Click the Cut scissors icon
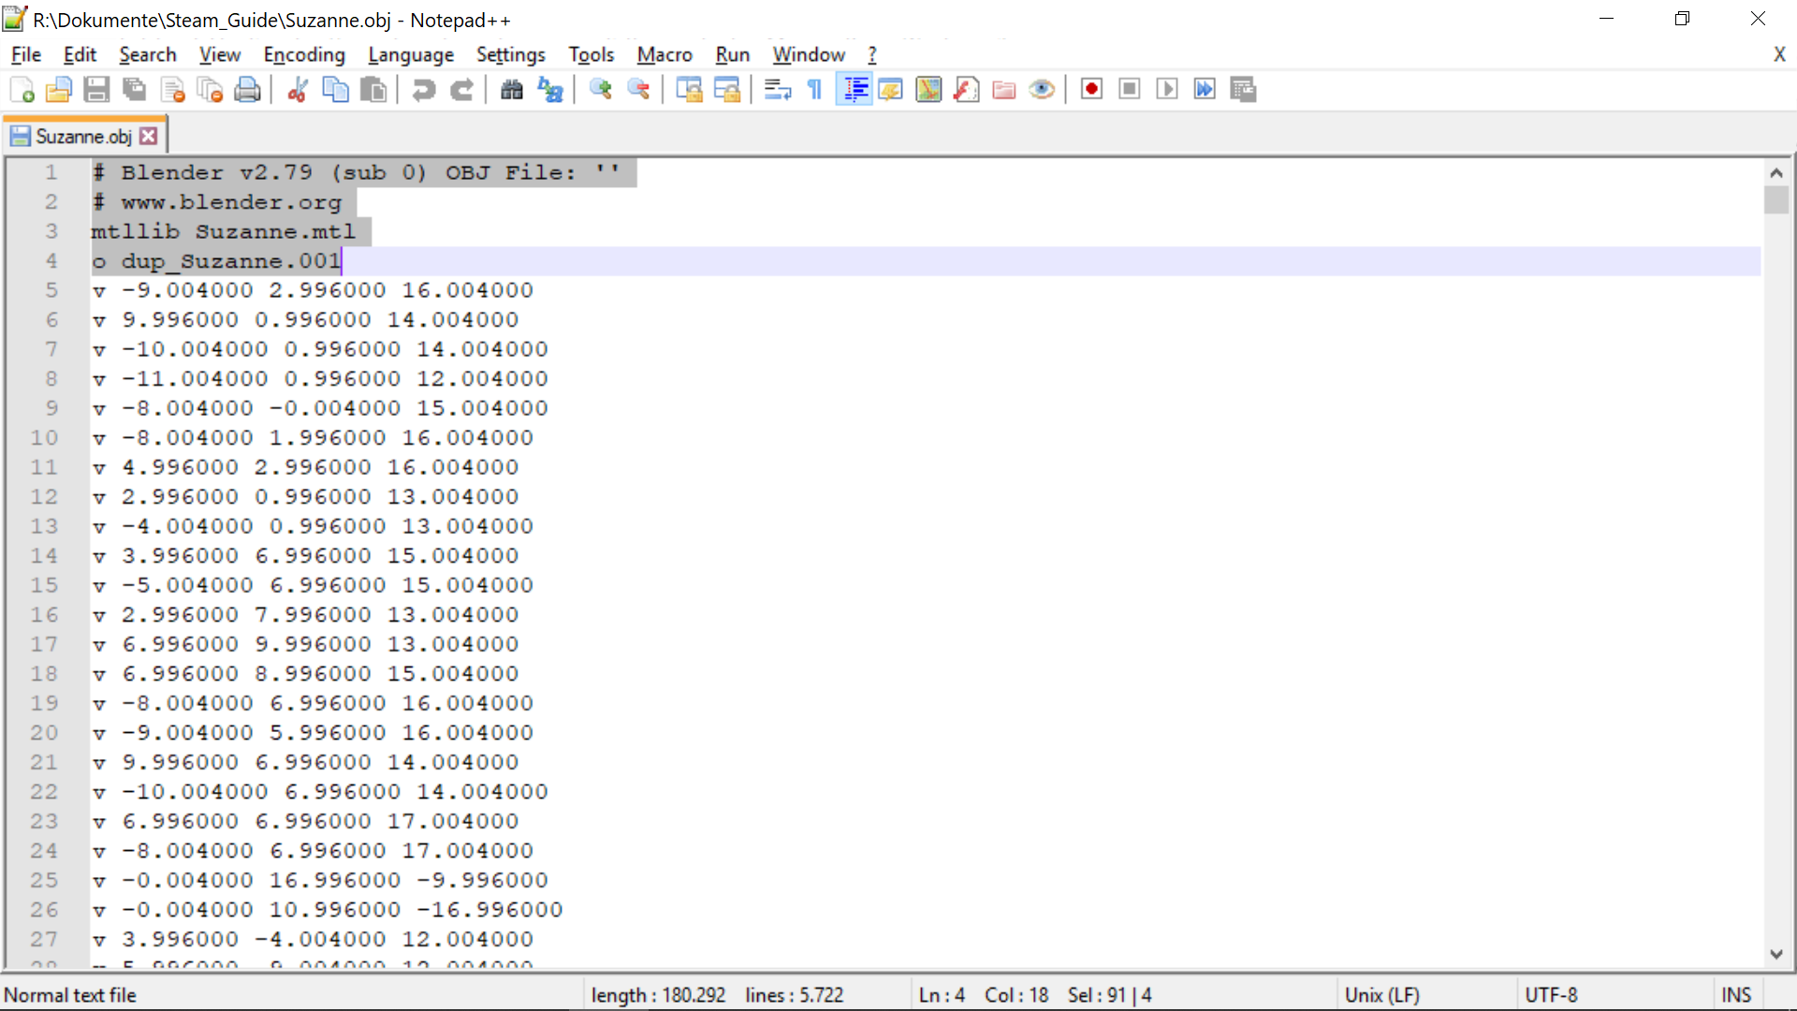 (298, 90)
